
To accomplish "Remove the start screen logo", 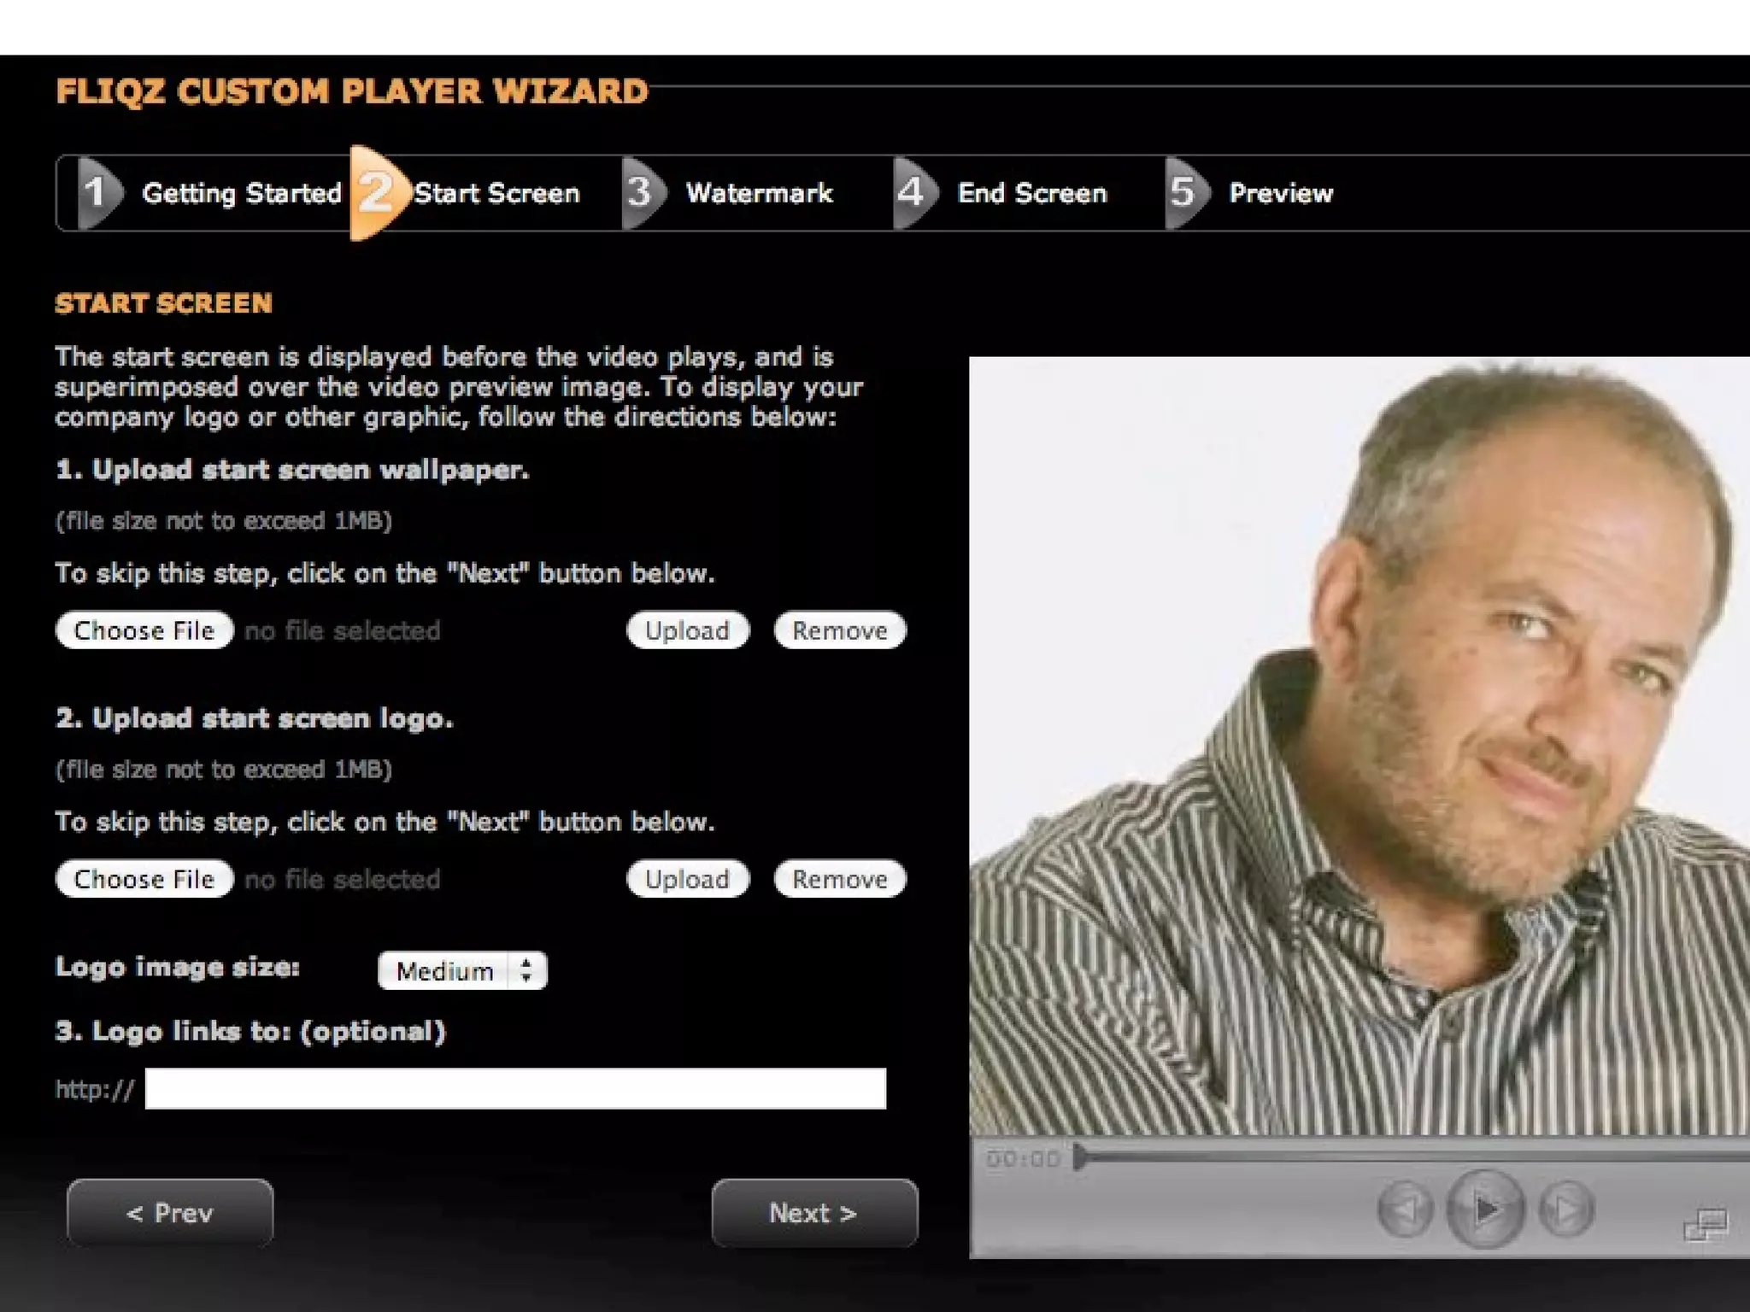I will click(840, 879).
